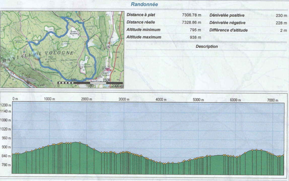Click the Randonnée title heading
The height and width of the screenshot is (181, 289).
click(144, 4)
